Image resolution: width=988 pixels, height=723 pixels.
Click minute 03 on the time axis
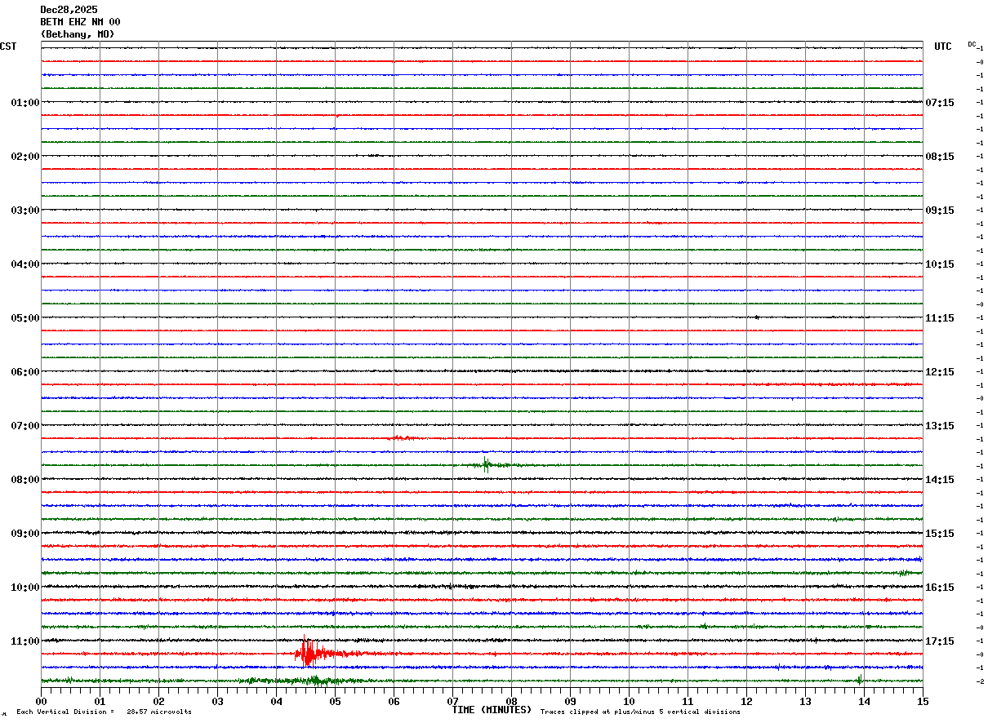[217, 701]
